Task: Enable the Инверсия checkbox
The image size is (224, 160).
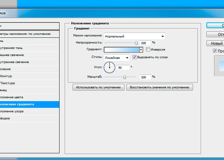Action: click(x=148, y=50)
